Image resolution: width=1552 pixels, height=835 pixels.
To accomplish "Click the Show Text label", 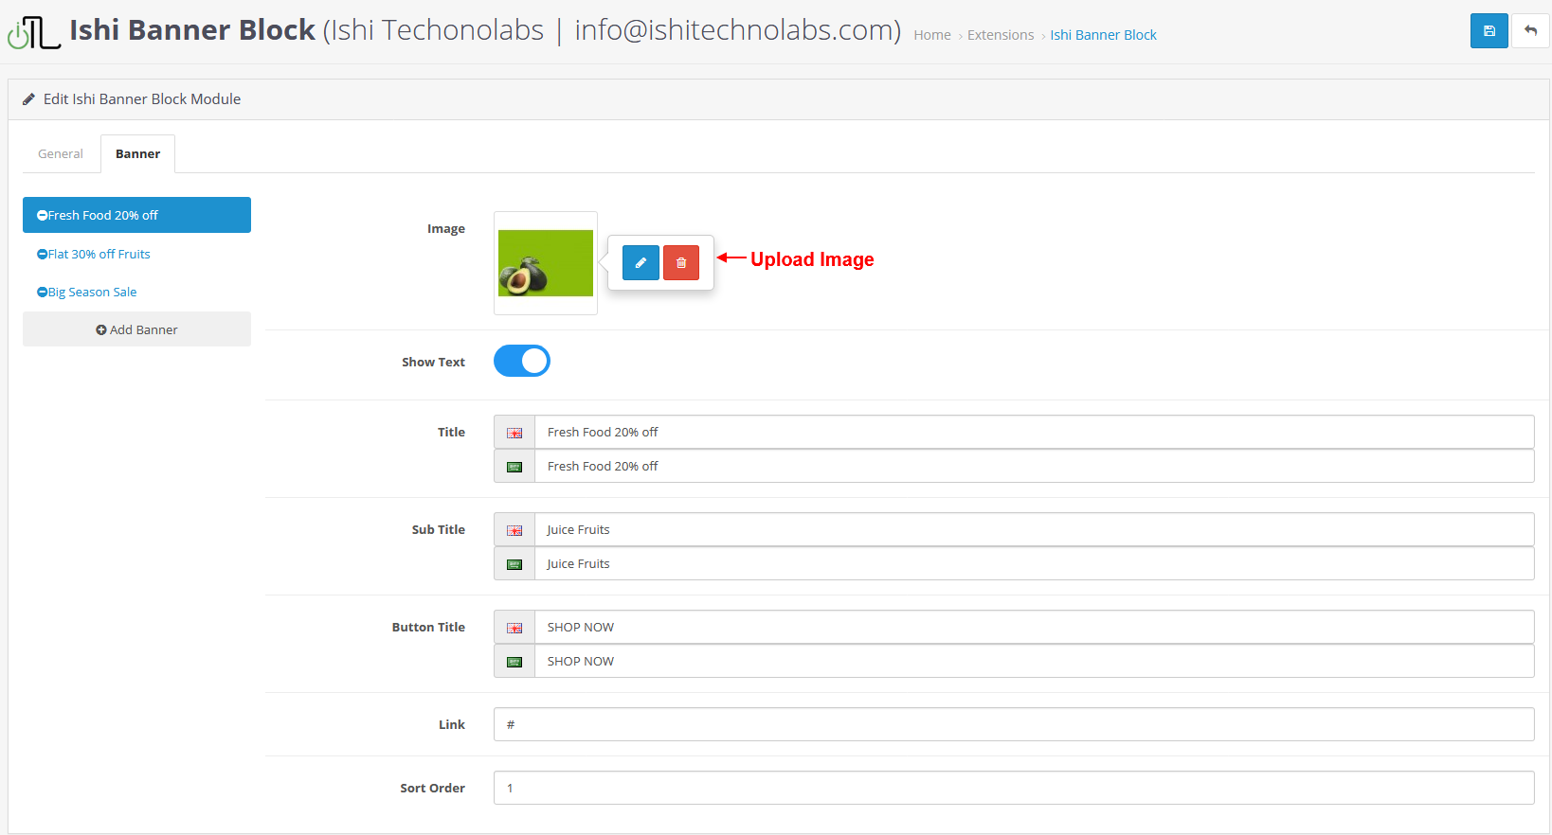I will click(433, 362).
